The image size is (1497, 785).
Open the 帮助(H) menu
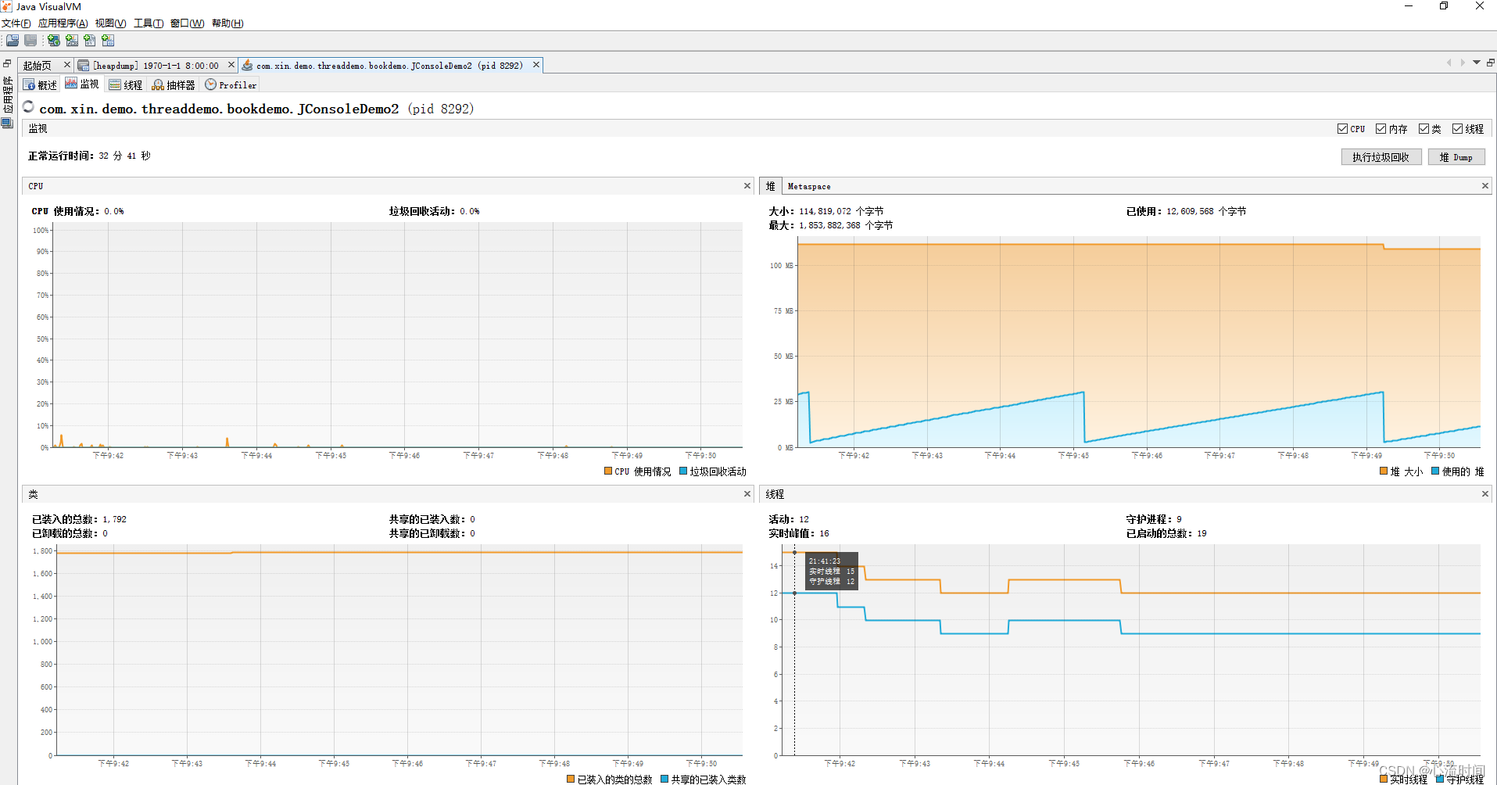point(227,23)
